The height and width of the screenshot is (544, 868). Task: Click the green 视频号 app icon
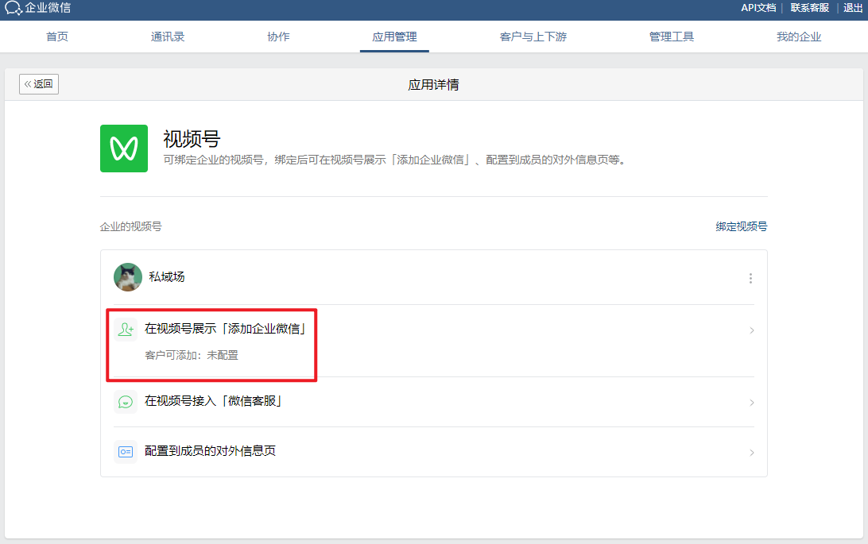pyautogui.click(x=124, y=149)
